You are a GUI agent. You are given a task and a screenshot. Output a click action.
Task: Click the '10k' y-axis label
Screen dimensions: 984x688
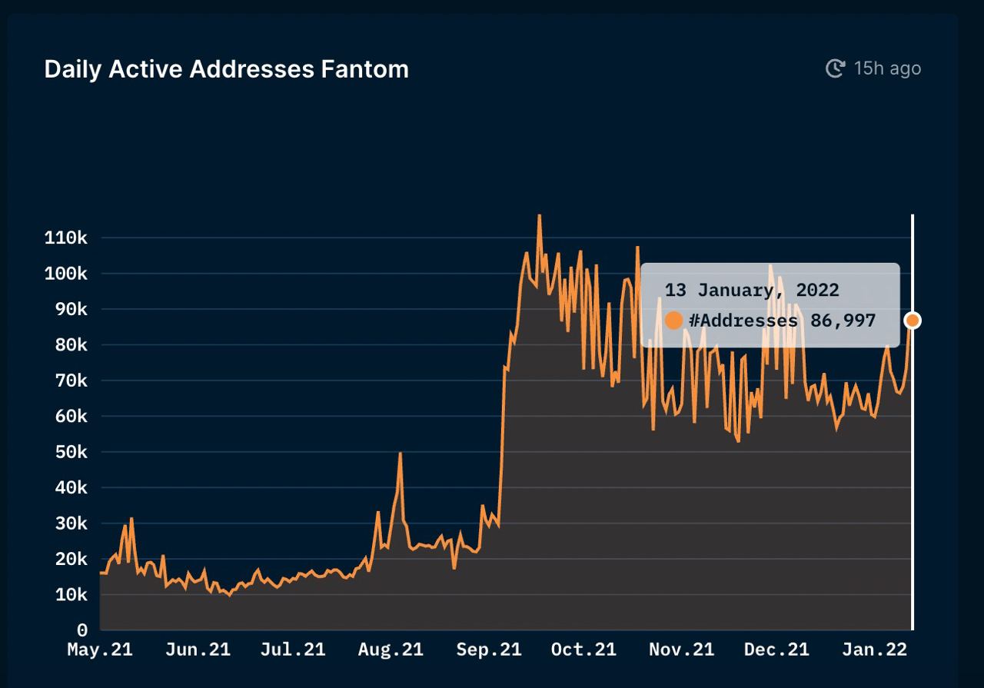click(71, 595)
